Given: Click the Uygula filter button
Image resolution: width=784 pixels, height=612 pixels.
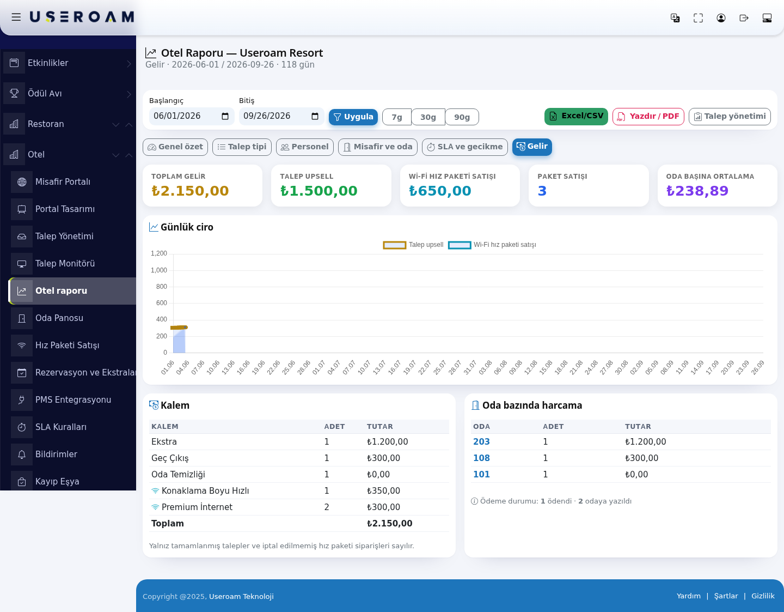Looking at the screenshot, I should (x=353, y=117).
